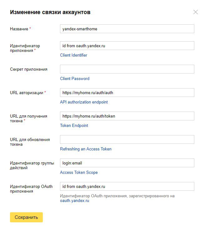
Task: Open the Token Endpoint help link
Action: [x=74, y=125]
